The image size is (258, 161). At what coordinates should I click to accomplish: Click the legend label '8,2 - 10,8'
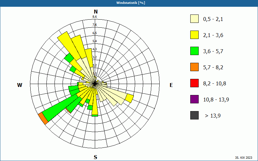(214, 84)
